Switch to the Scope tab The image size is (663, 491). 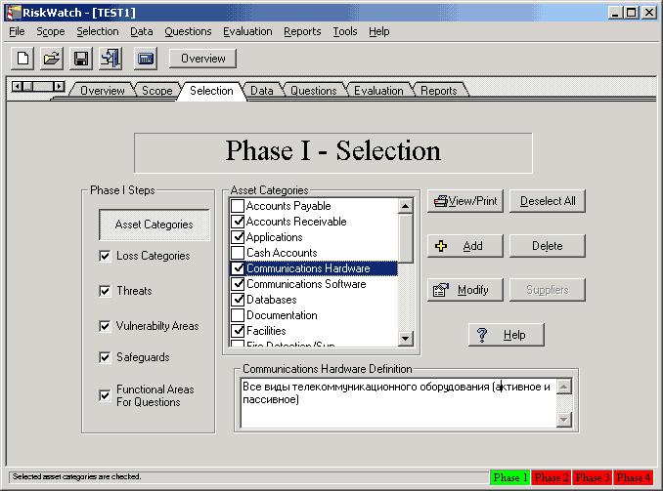pyautogui.click(x=156, y=91)
